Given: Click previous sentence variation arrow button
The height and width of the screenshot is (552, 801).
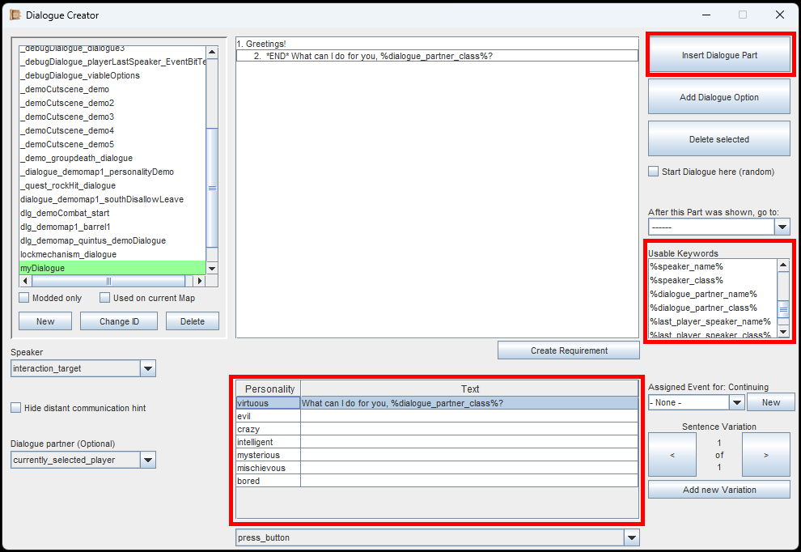Looking at the screenshot, I should tap(672, 455).
